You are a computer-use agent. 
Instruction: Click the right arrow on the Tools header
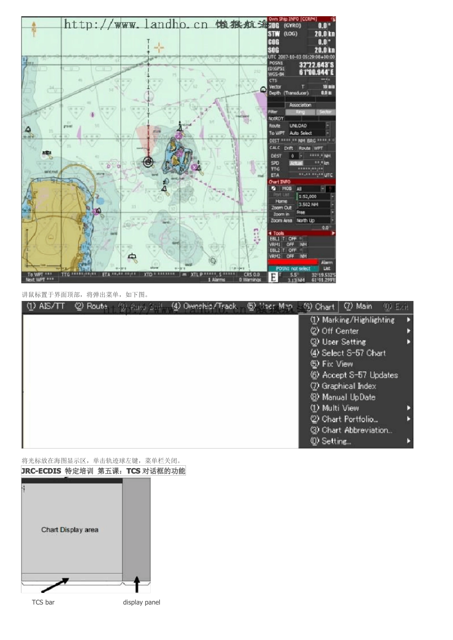[333, 233]
